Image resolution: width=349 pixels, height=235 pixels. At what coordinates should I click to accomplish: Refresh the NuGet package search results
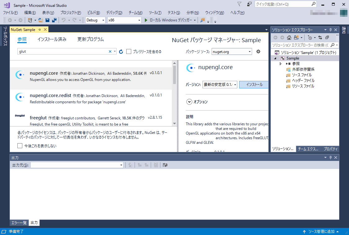click(x=121, y=52)
